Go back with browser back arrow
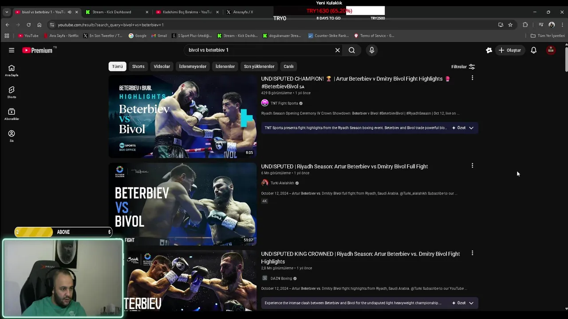 [8, 25]
